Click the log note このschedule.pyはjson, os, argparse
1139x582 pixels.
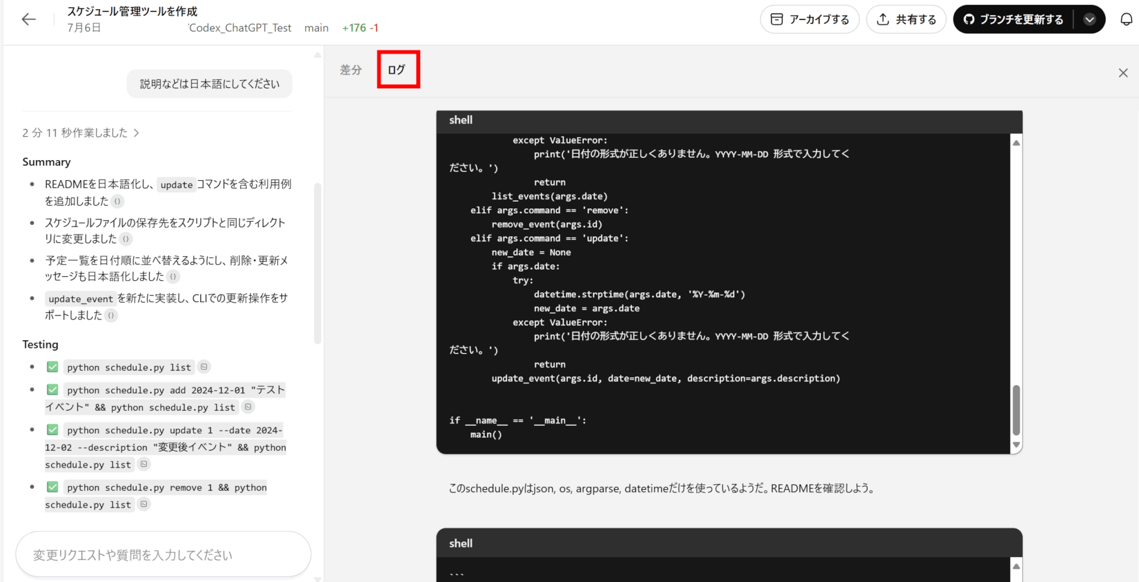click(x=662, y=489)
